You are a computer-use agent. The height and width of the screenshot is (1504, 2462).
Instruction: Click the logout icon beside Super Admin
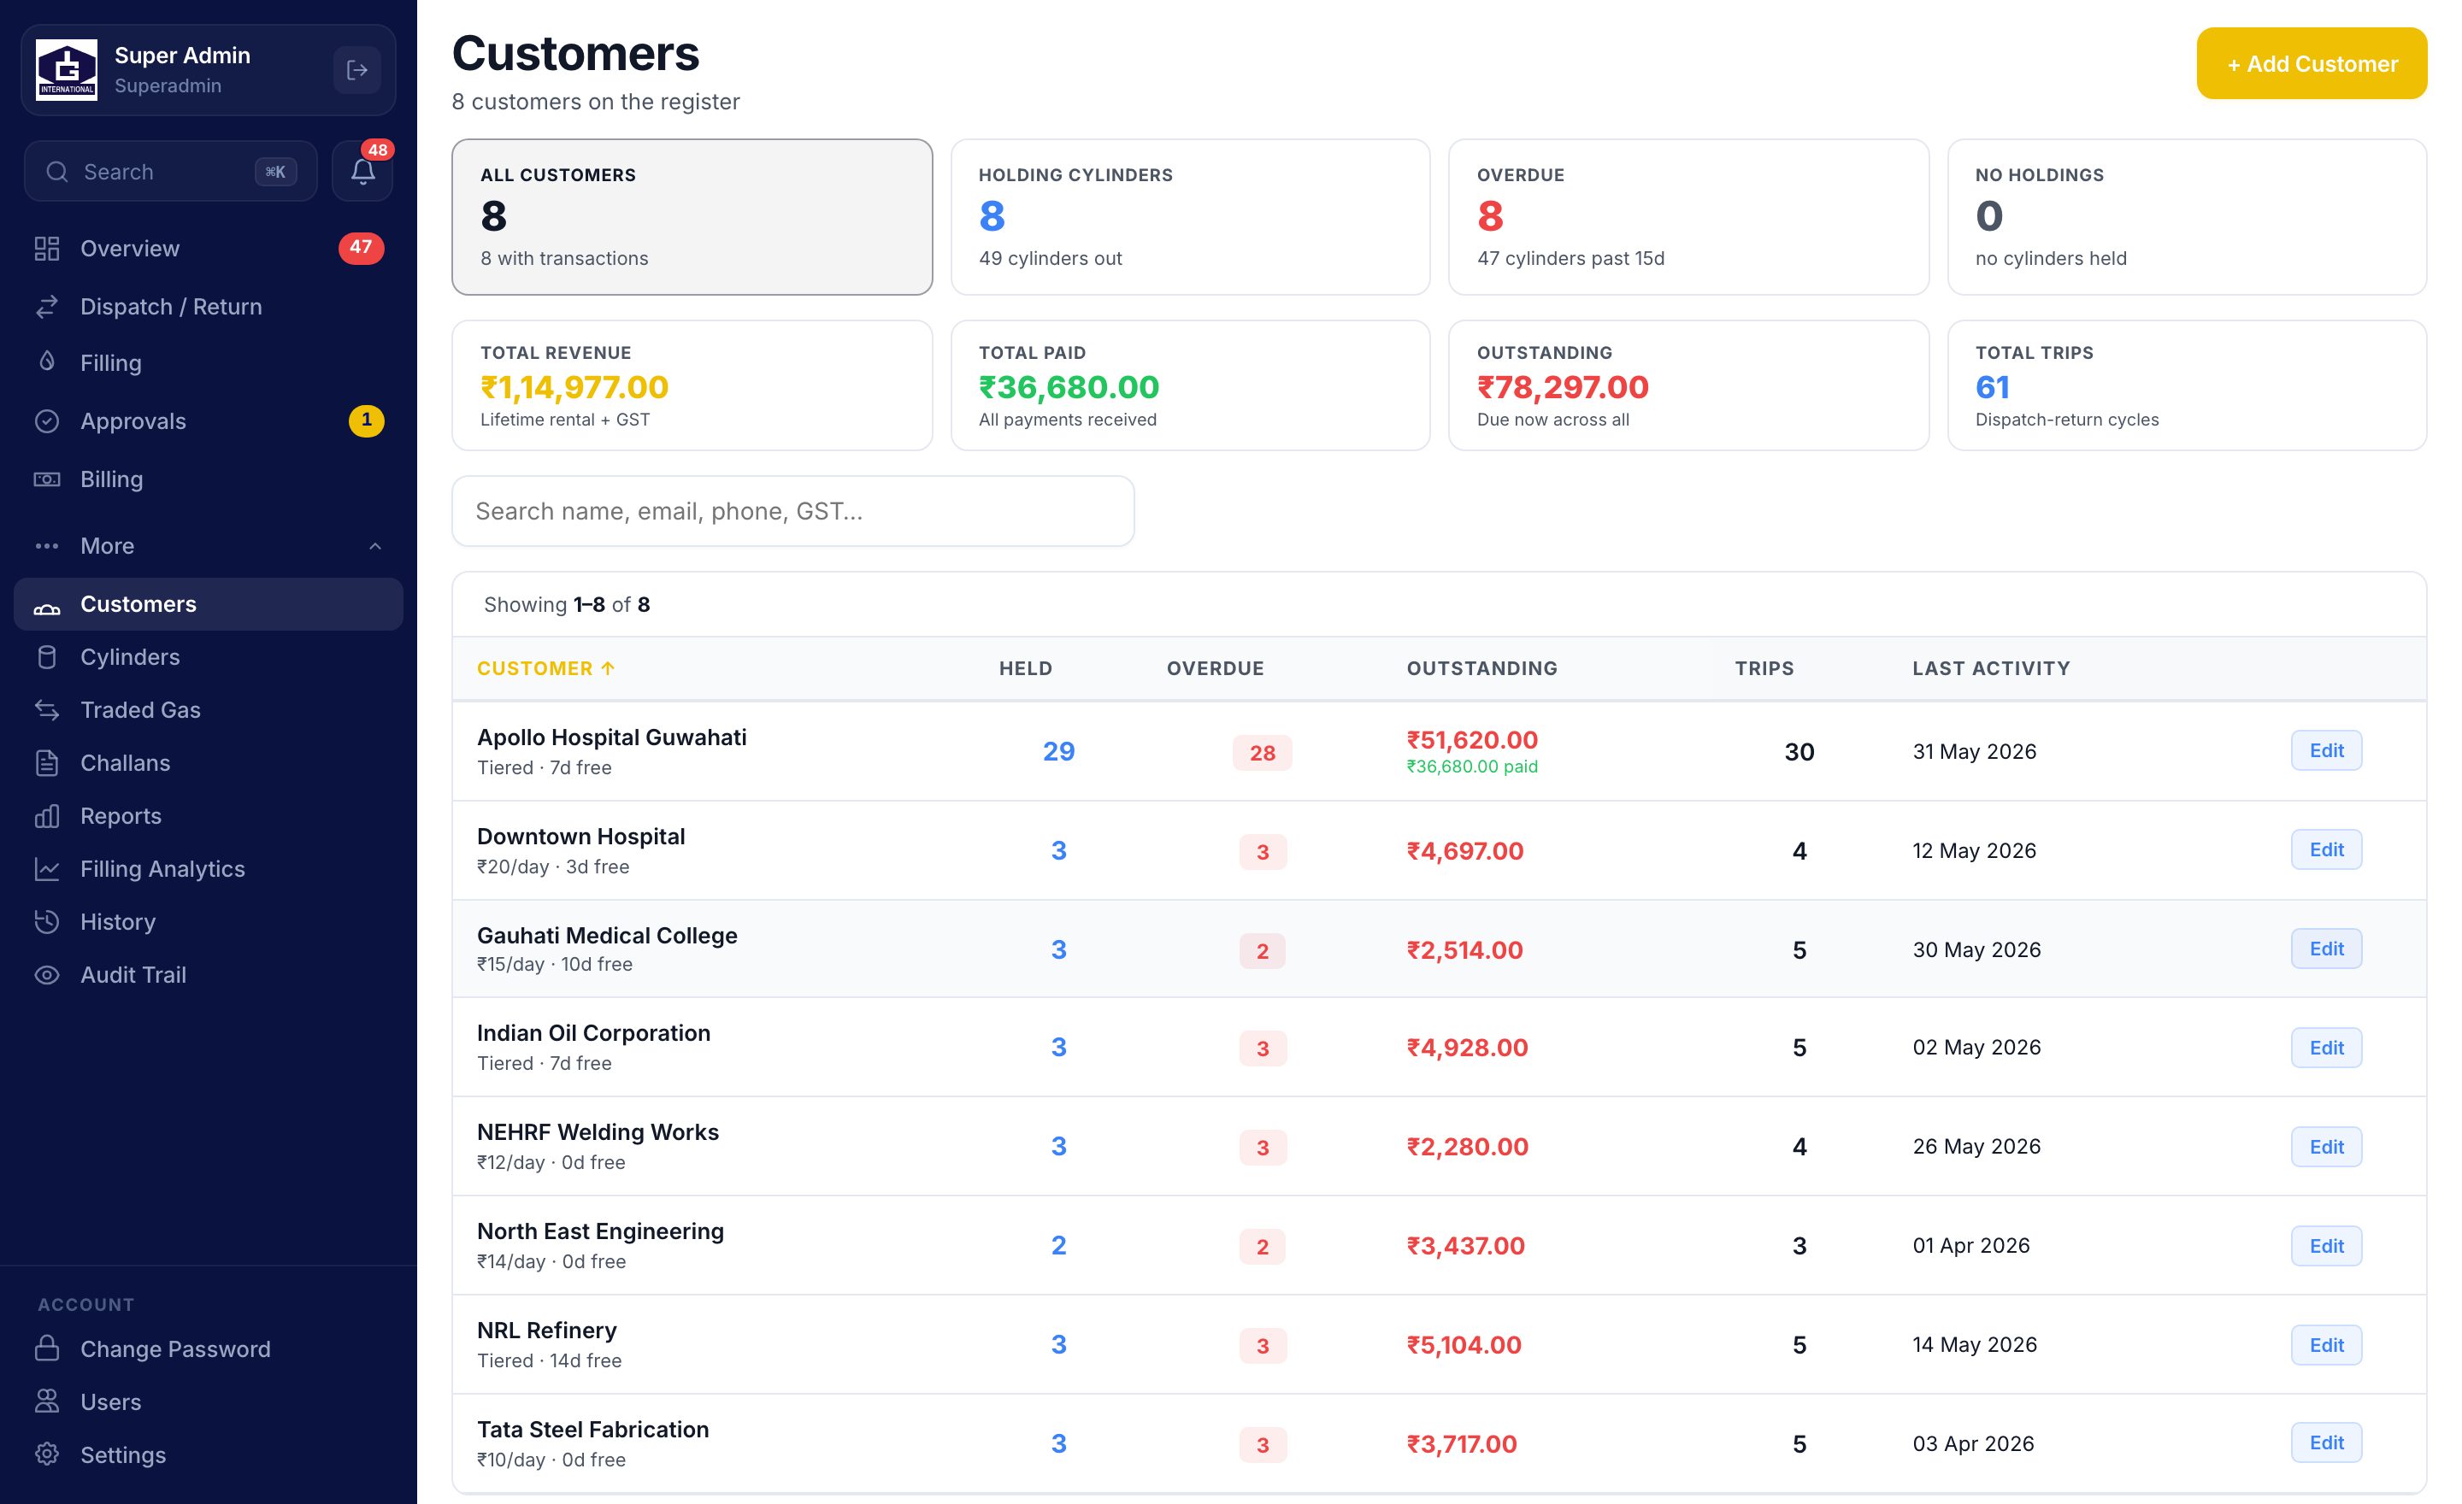pyautogui.click(x=356, y=70)
